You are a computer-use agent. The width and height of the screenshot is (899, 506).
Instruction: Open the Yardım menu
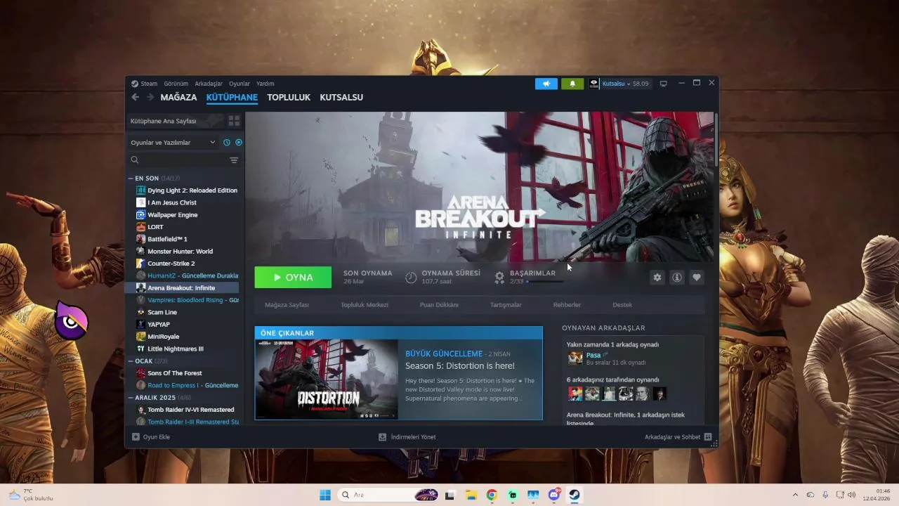coord(265,84)
